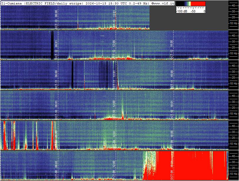Image resolution: width=239 pixels, height=181 pixels.
Task: Select the OCT-12 06:01 time marker
Action: 56,50
